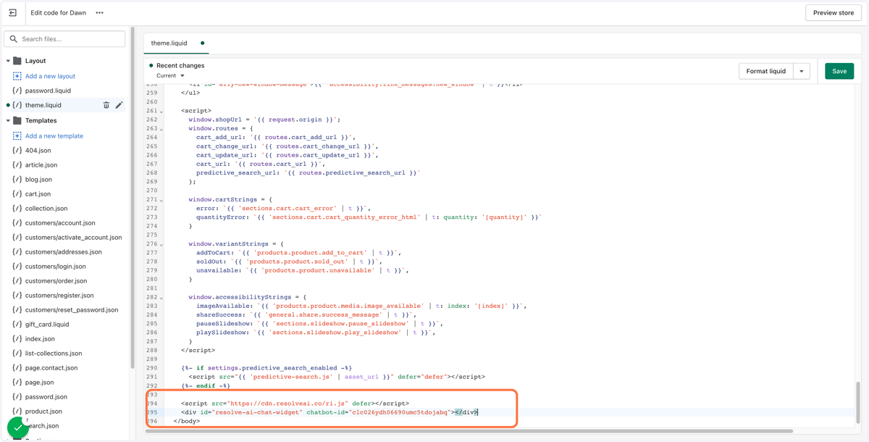Open customers/activate_account.json
The height and width of the screenshot is (442, 869).
click(x=74, y=237)
